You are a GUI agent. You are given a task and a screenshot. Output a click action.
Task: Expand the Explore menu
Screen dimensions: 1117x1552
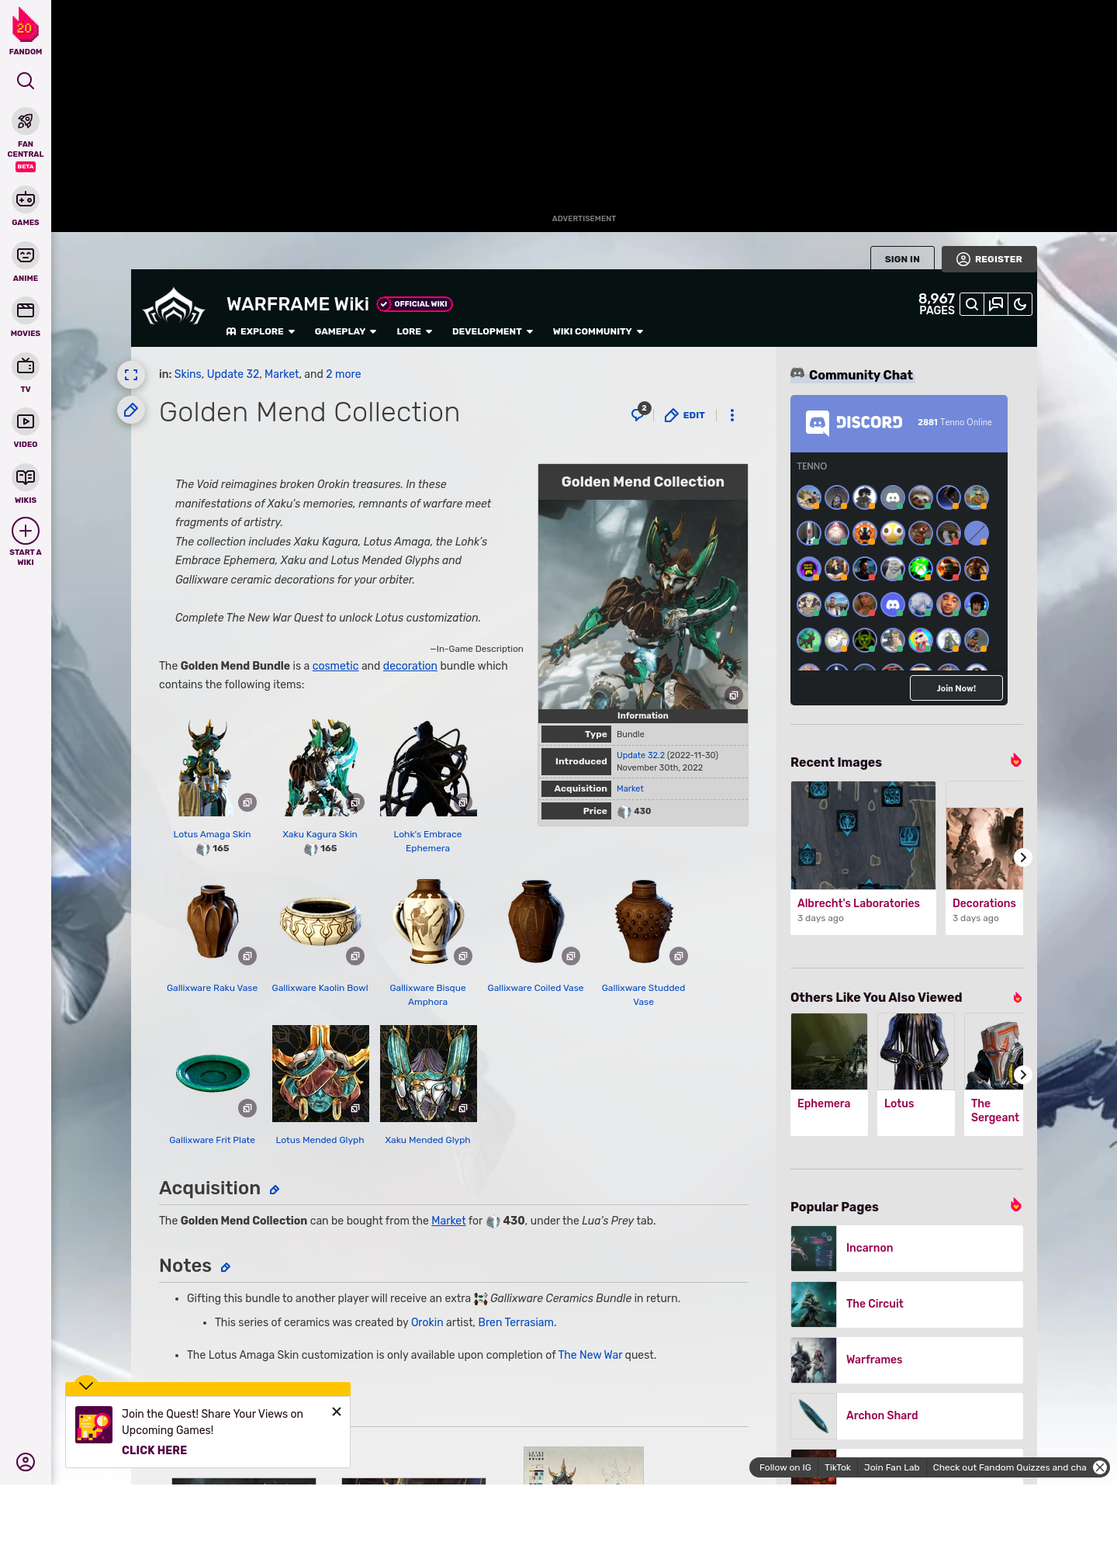tap(261, 331)
